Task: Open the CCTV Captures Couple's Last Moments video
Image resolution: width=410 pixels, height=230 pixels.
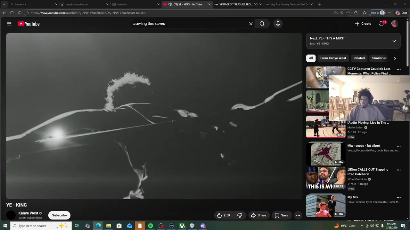Action: tap(369, 71)
